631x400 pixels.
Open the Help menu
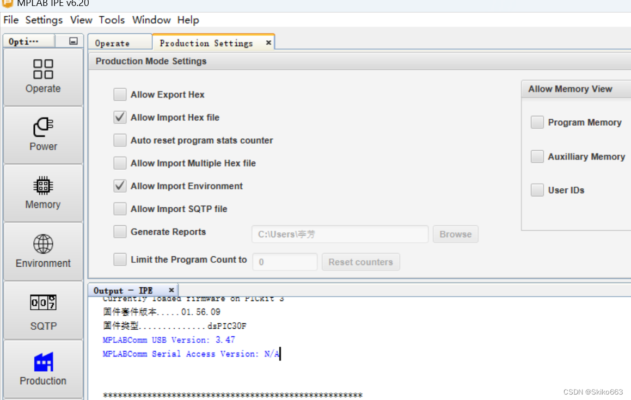pos(188,20)
